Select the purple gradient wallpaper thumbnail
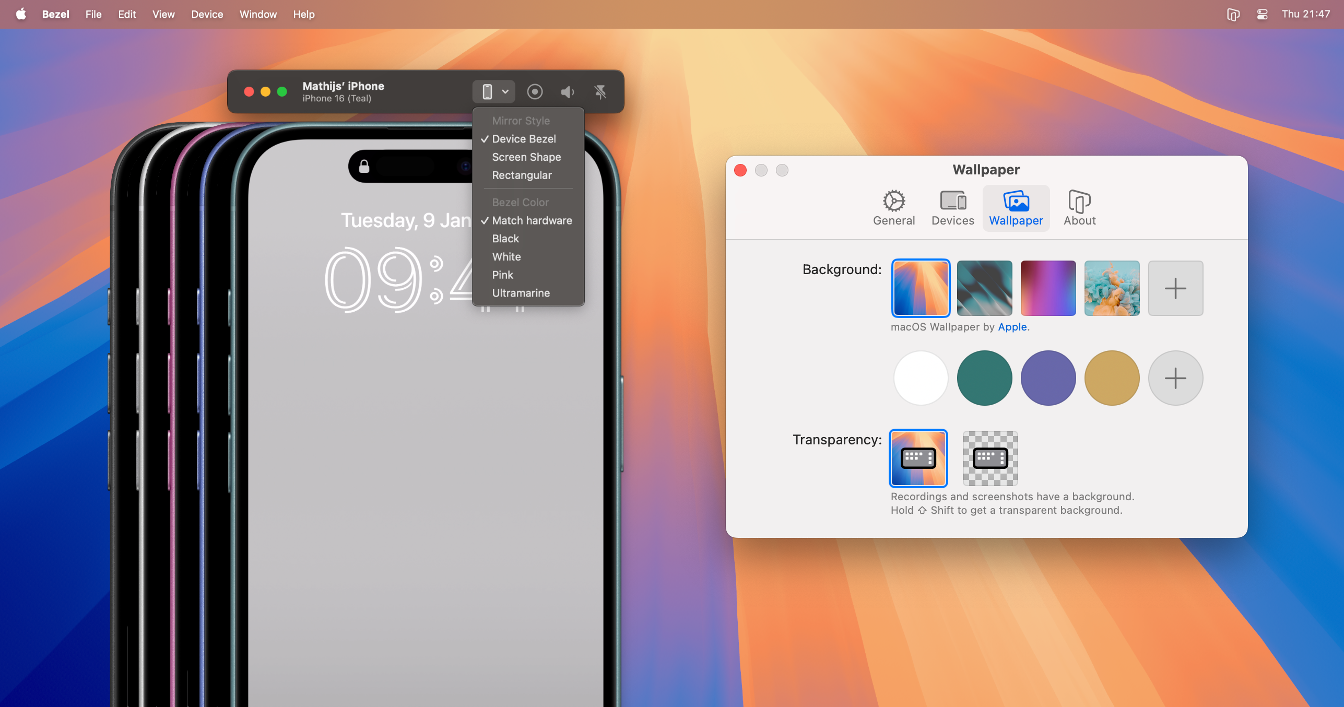 tap(1048, 288)
